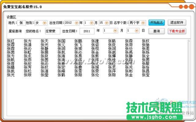
Task: Select the name 张松 in the list
Action: (28, 71)
